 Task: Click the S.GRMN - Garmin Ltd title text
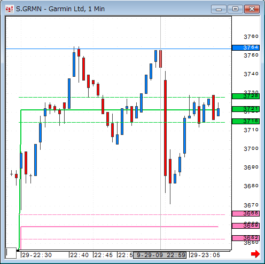click(60, 9)
